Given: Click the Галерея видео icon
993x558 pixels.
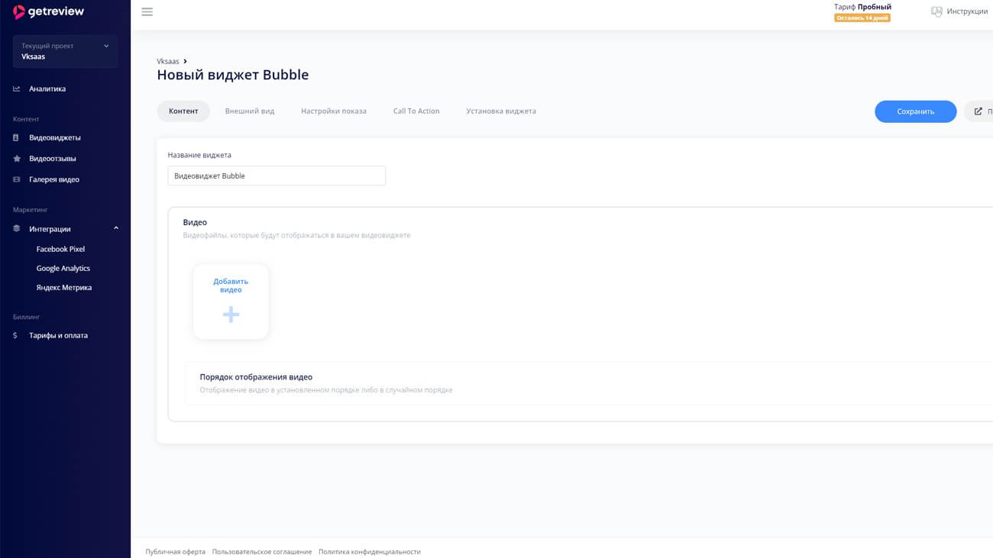Looking at the screenshot, I should [17, 180].
